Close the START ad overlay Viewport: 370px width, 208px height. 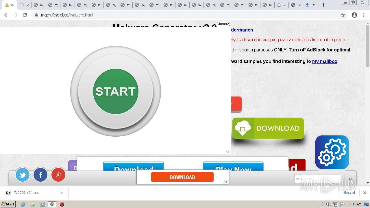(x=223, y=24)
